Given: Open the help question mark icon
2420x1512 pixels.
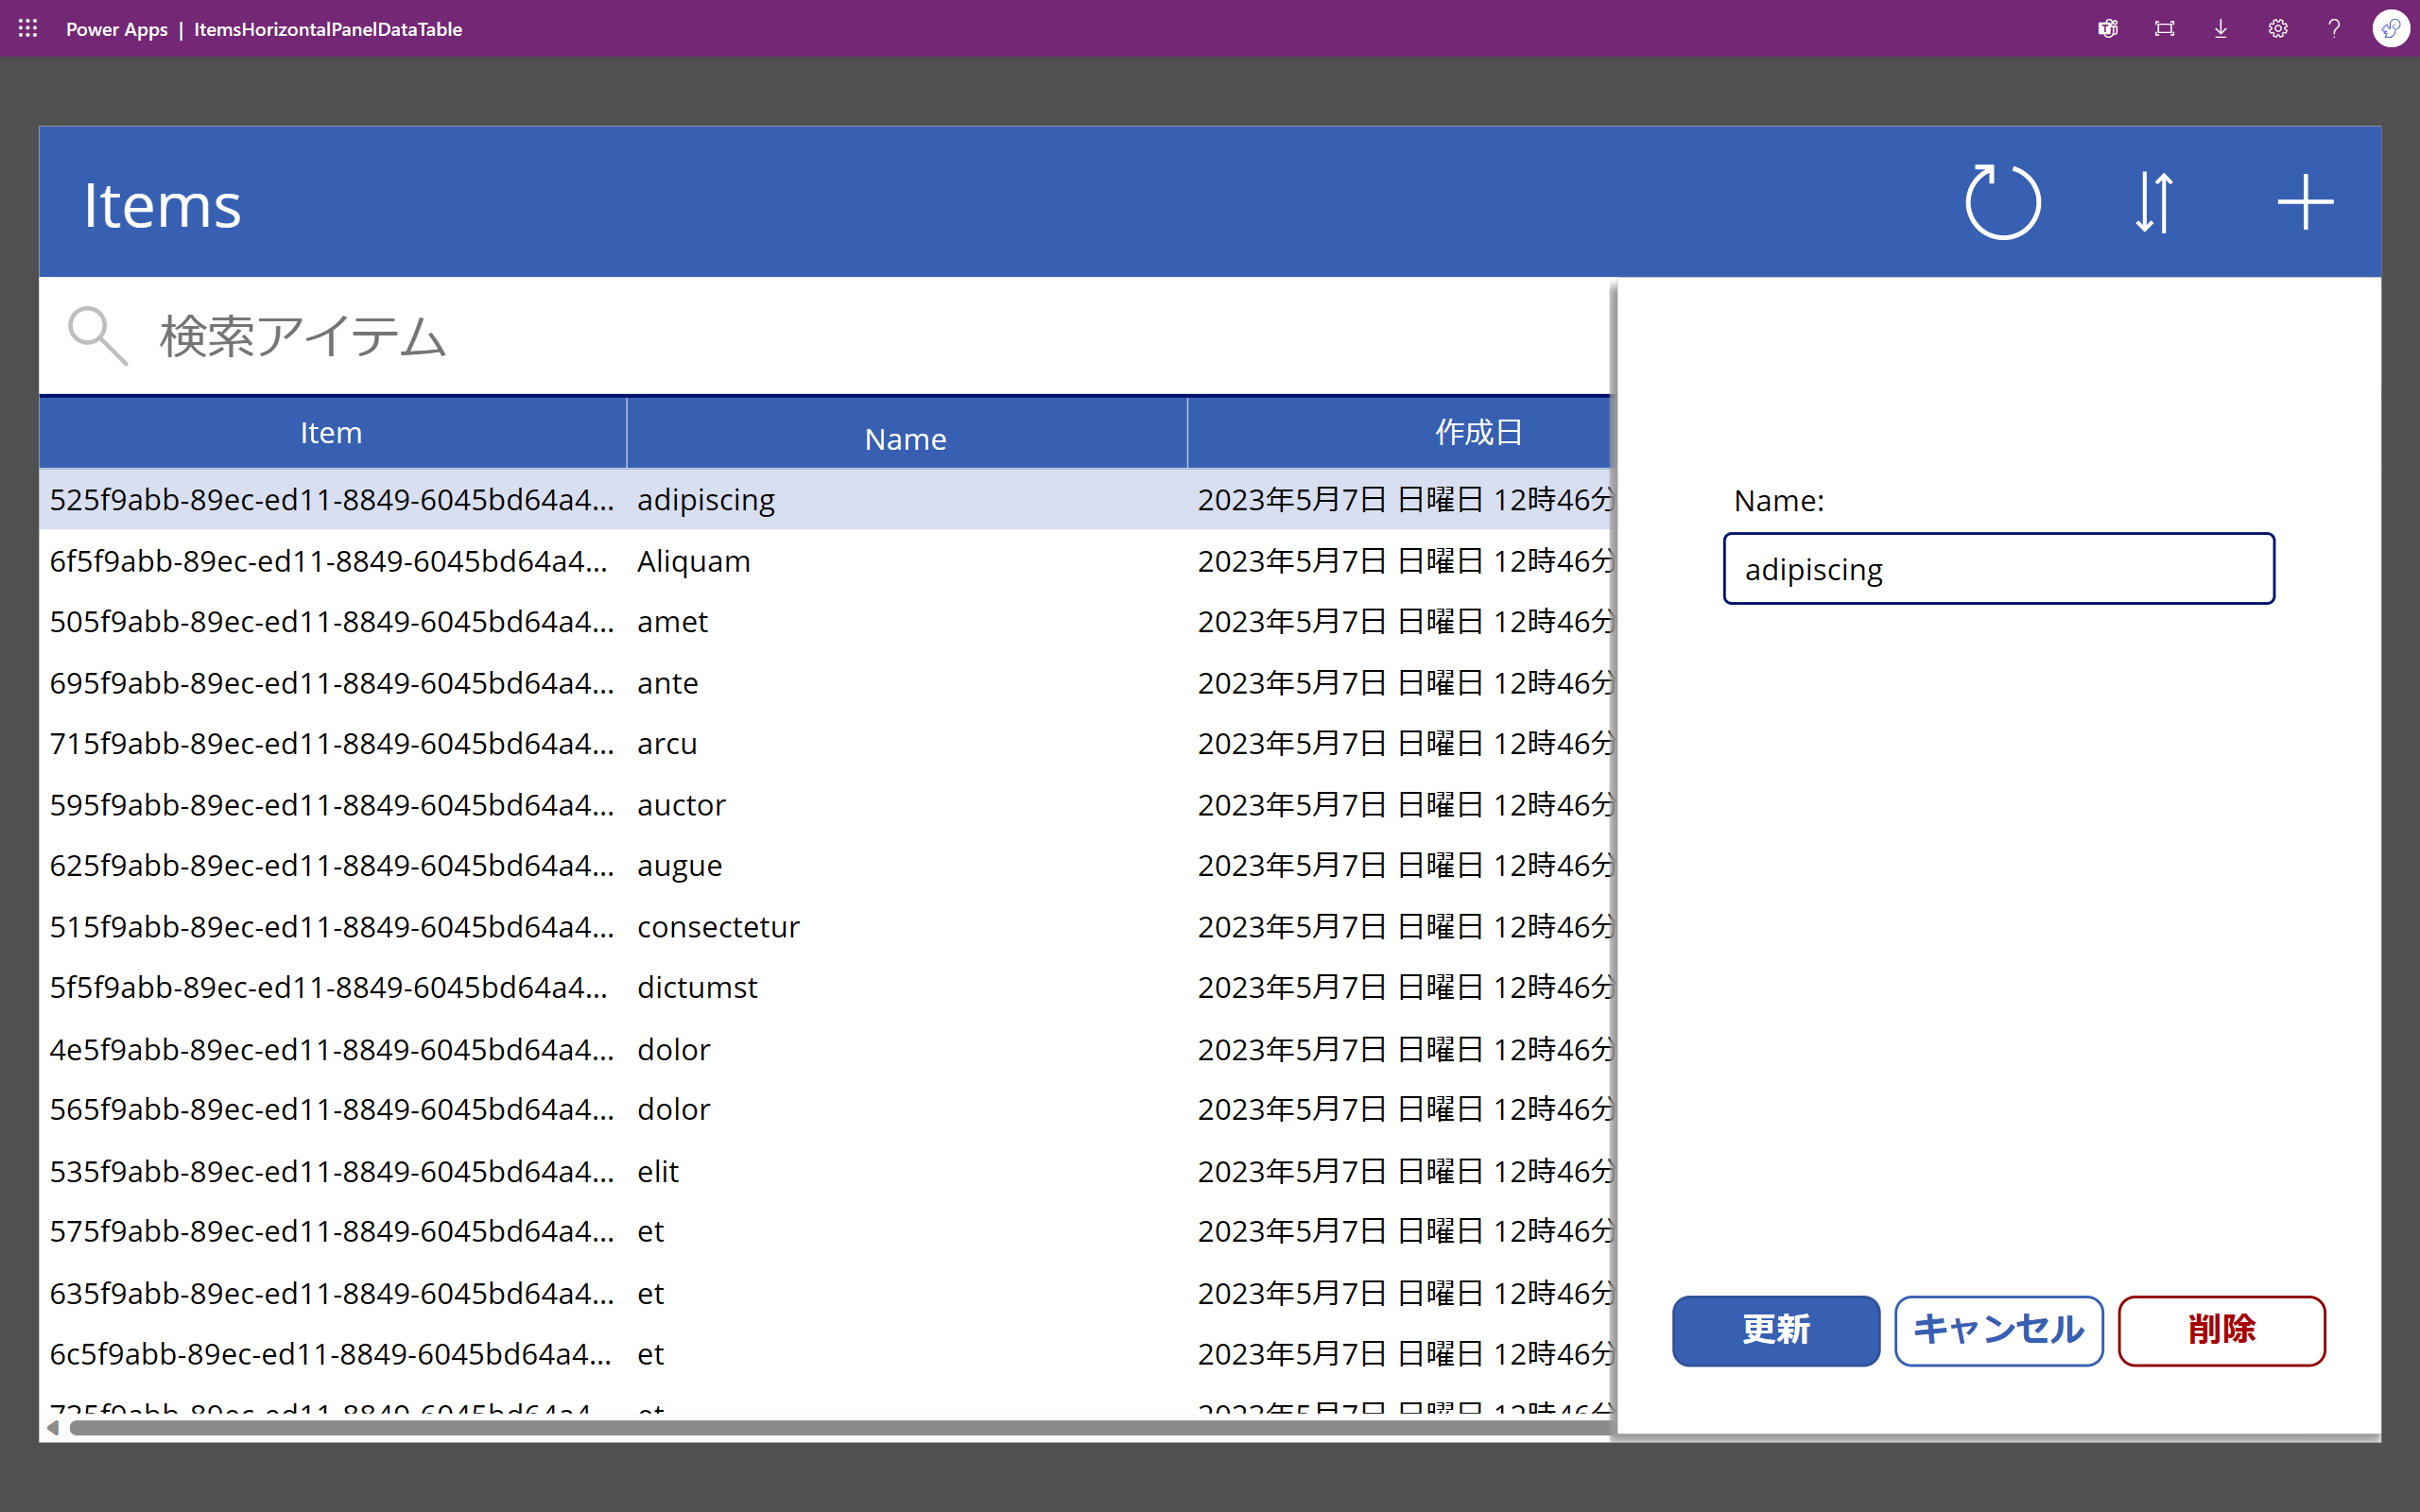Looking at the screenshot, I should click(2334, 29).
